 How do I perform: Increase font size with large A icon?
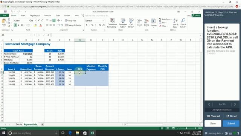tap(38, 20)
